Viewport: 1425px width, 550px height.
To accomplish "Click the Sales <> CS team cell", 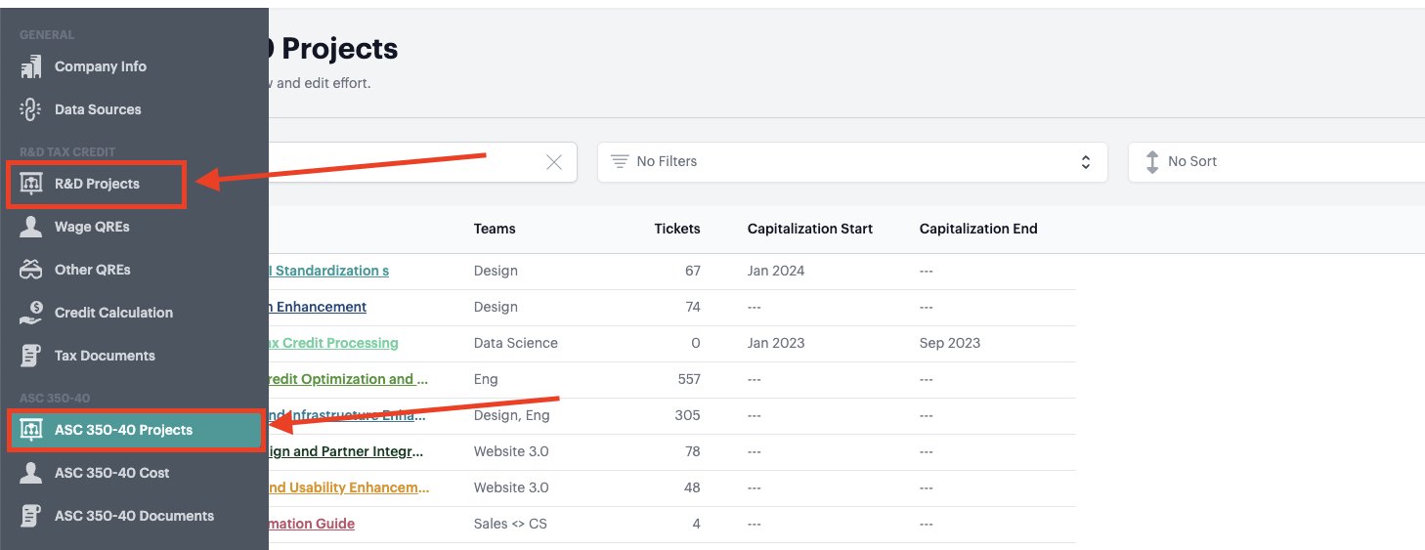I will pyautogui.click(x=510, y=524).
